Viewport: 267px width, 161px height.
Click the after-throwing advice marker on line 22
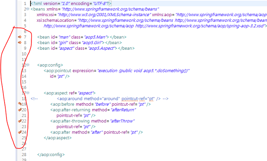[x=20, y=121]
